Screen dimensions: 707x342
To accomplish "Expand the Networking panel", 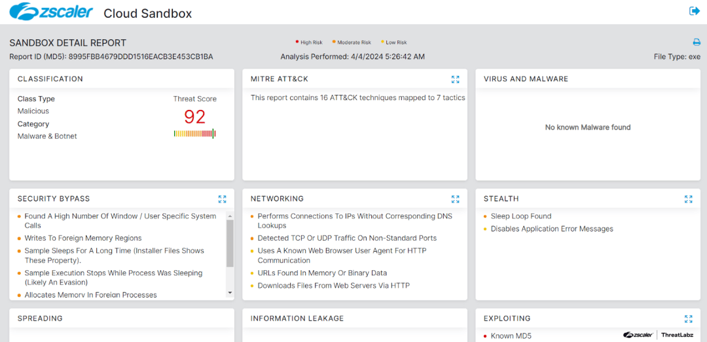I will [x=455, y=199].
